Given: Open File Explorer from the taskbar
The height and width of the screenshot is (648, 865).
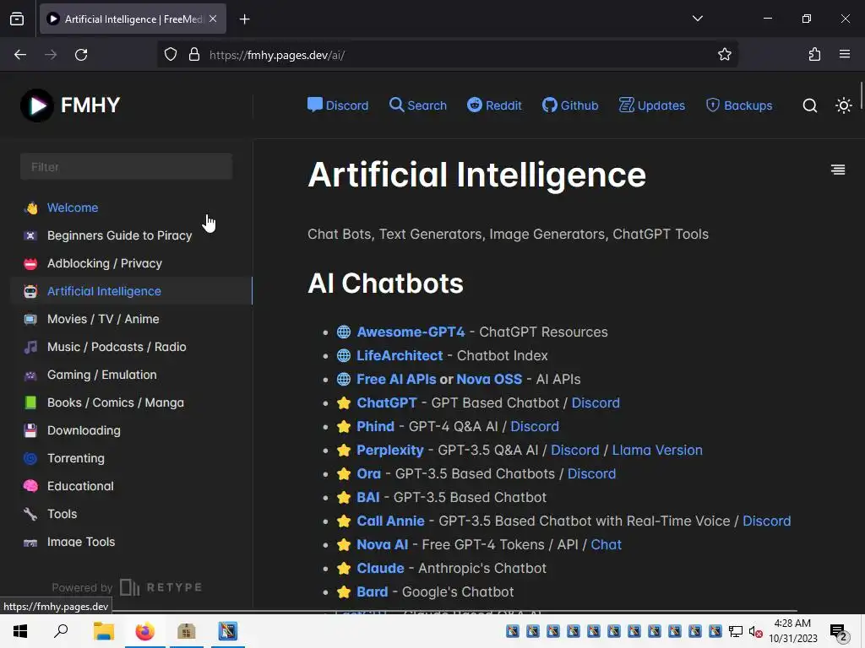Looking at the screenshot, I should click(x=103, y=631).
